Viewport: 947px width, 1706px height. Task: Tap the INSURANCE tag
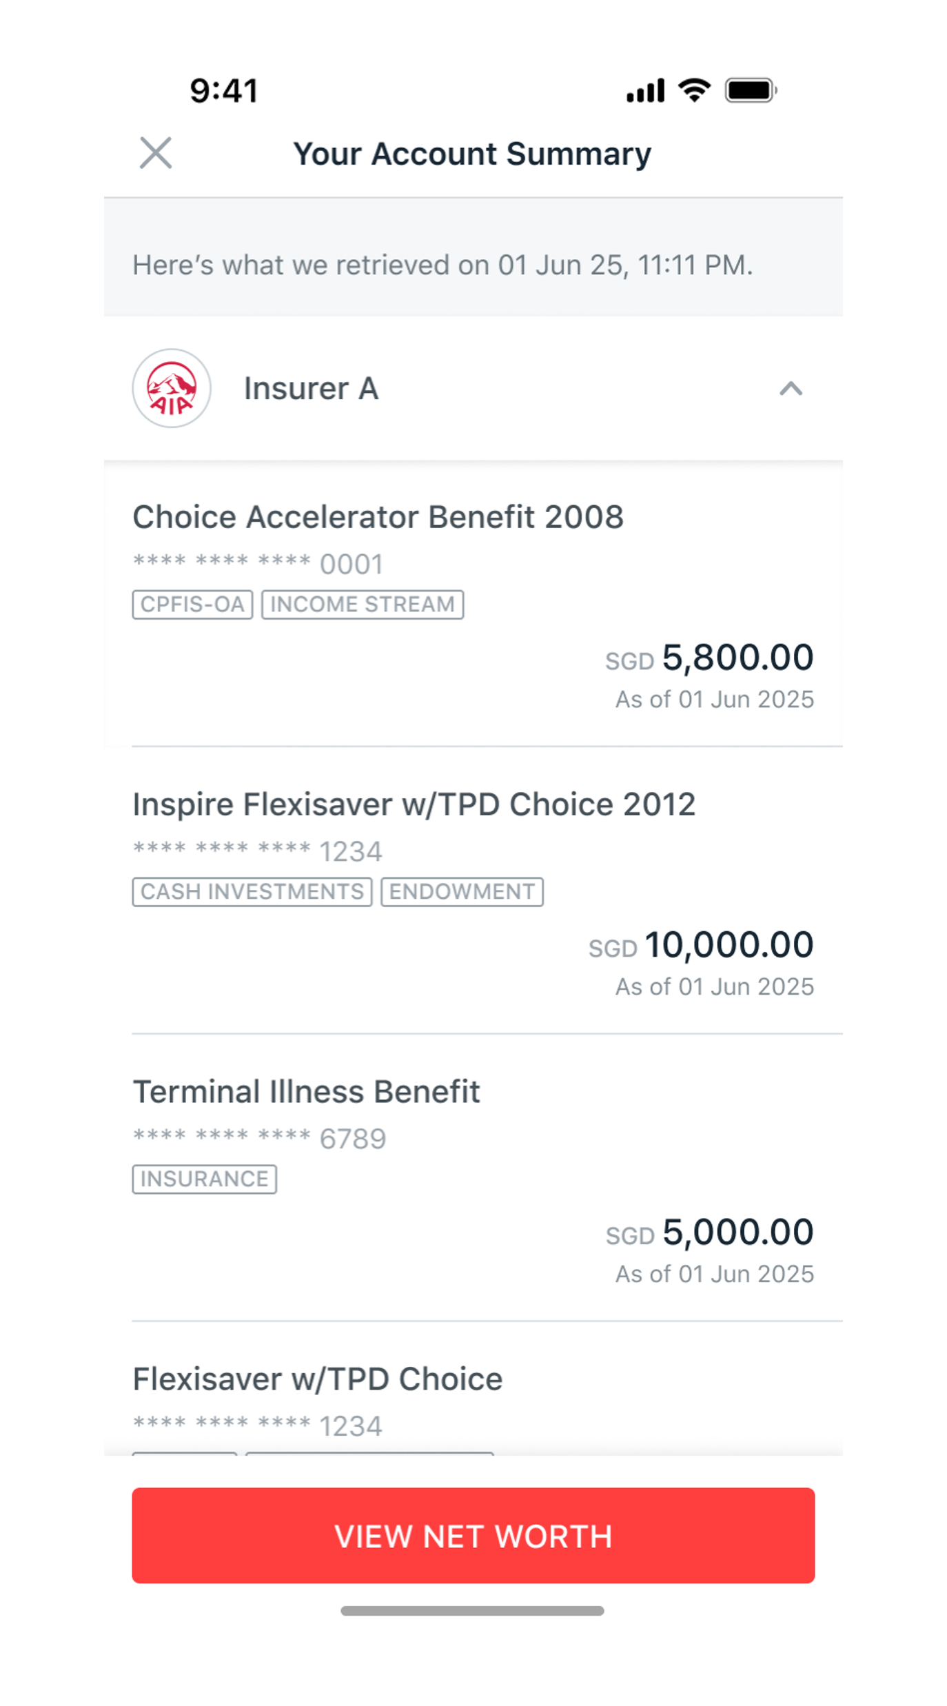[204, 1179]
